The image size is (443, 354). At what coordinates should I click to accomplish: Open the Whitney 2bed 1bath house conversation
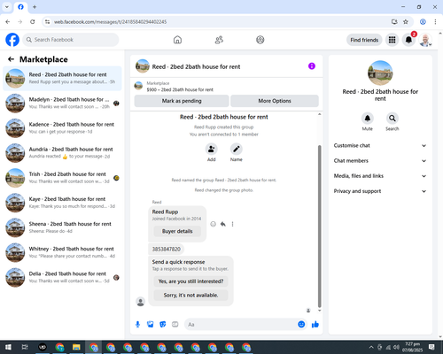(62, 252)
